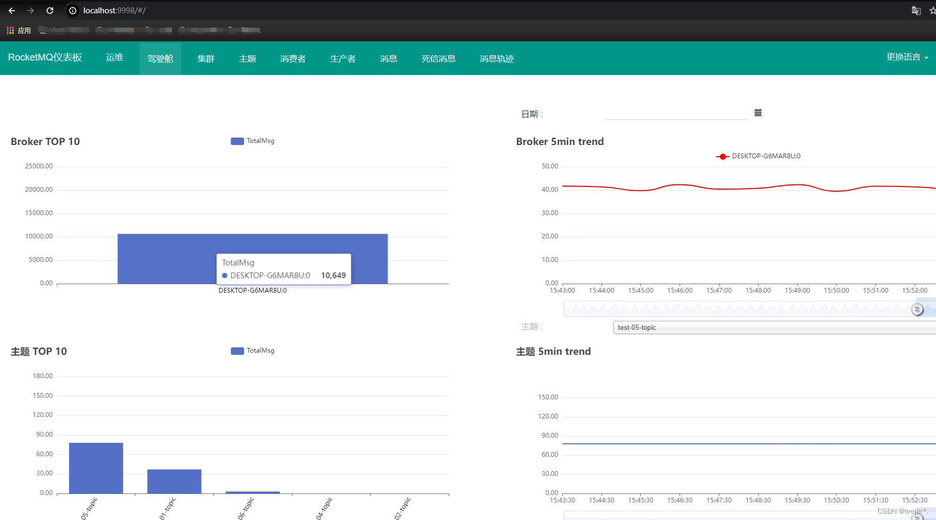Open the 死信消息 navigation item
The height and width of the screenshot is (520, 936).
438,58
